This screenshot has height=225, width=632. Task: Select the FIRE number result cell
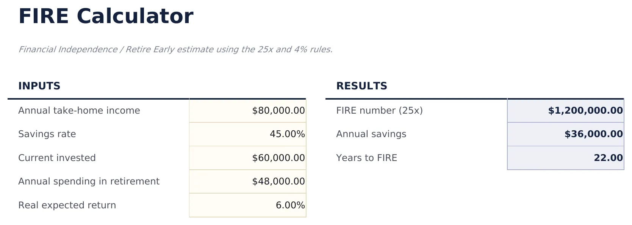click(x=565, y=111)
